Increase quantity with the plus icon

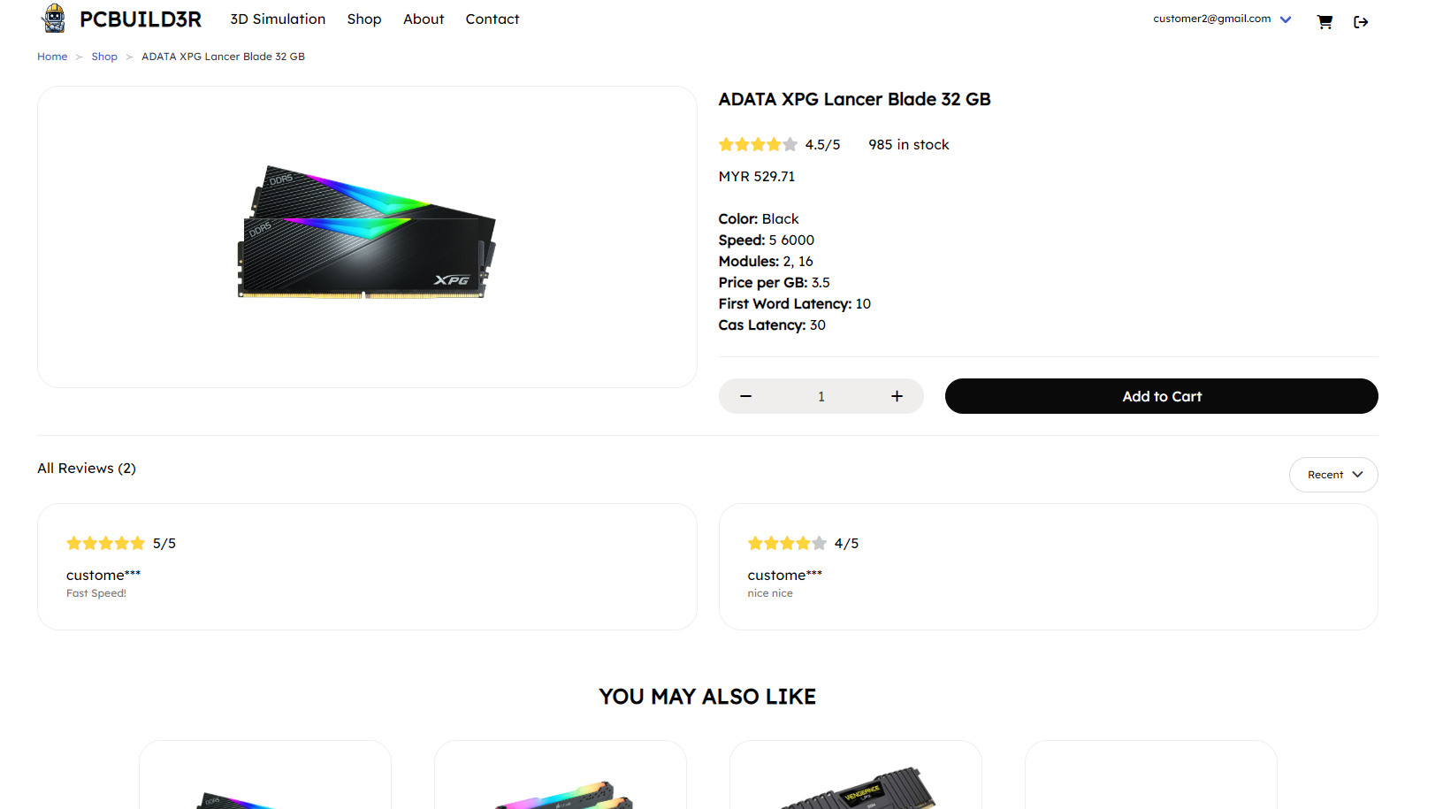point(897,396)
